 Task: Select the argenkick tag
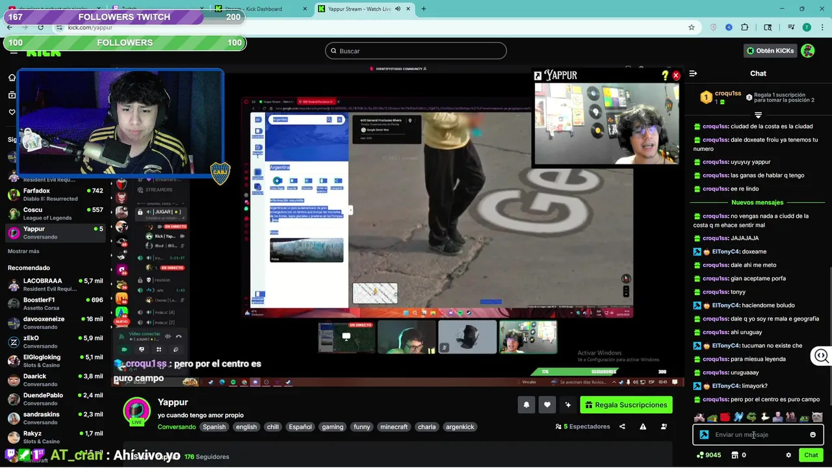[x=460, y=427]
